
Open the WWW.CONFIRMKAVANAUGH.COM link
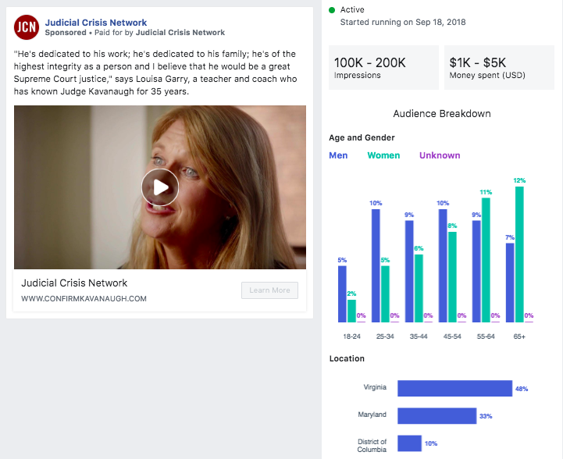pos(84,298)
